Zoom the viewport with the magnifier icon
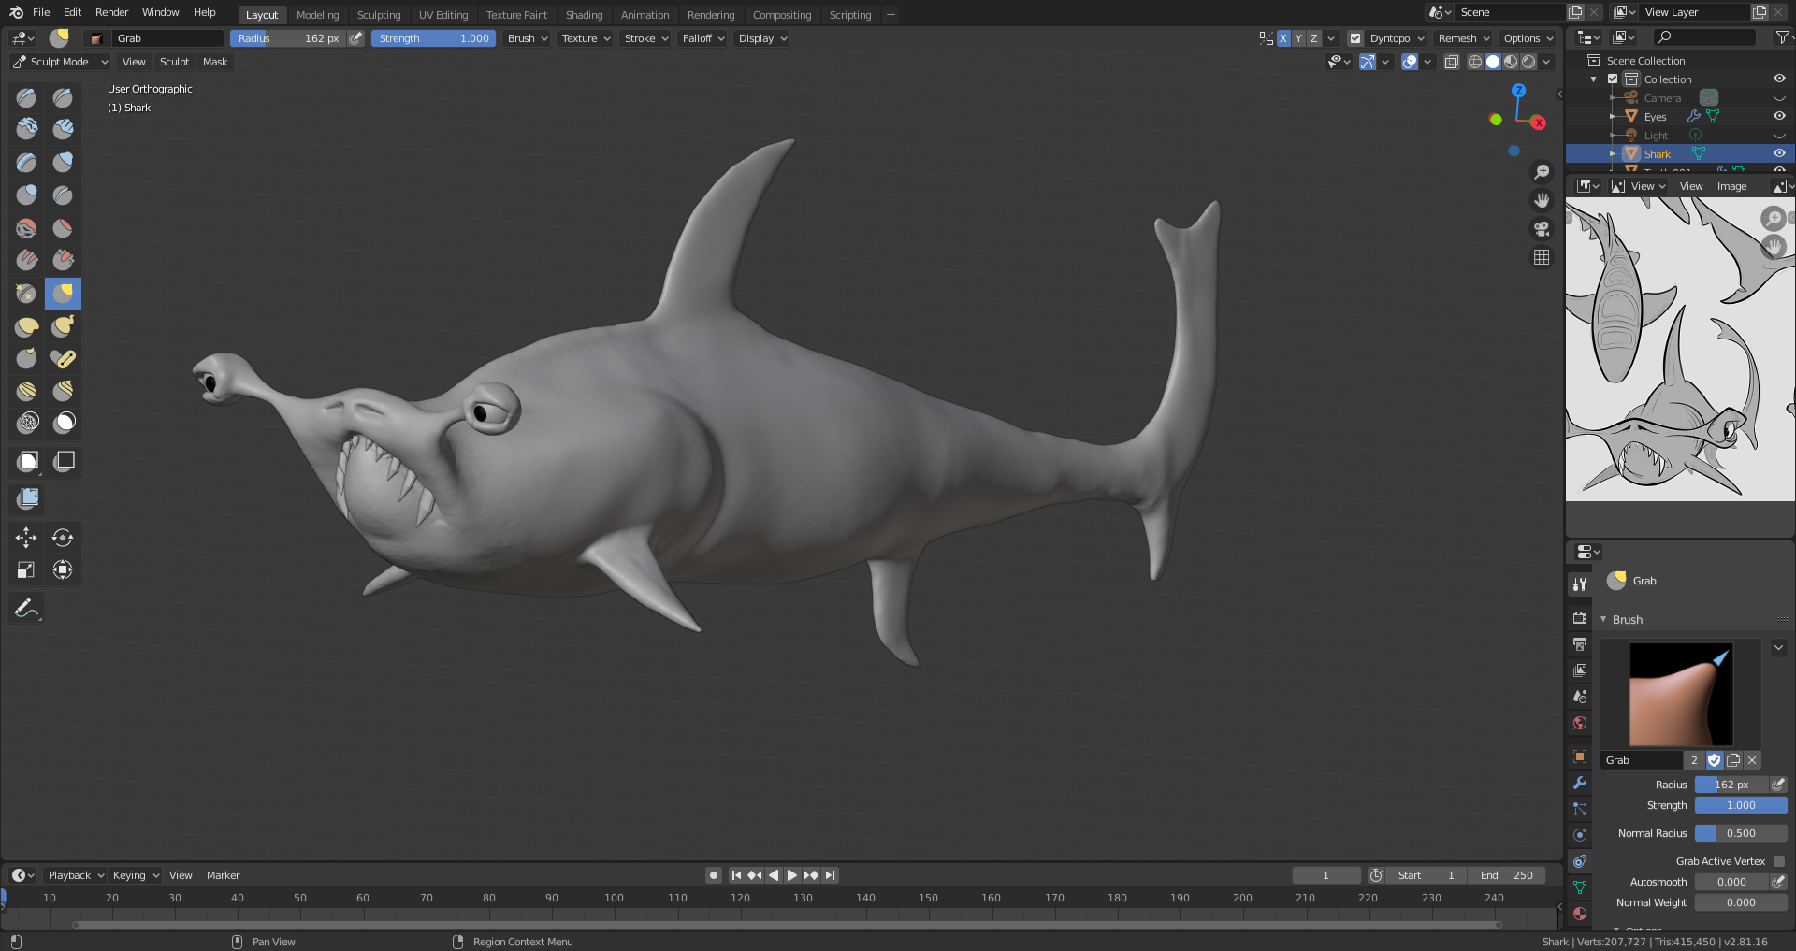Viewport: 1796px width, 951px height. click(1542, 171)
